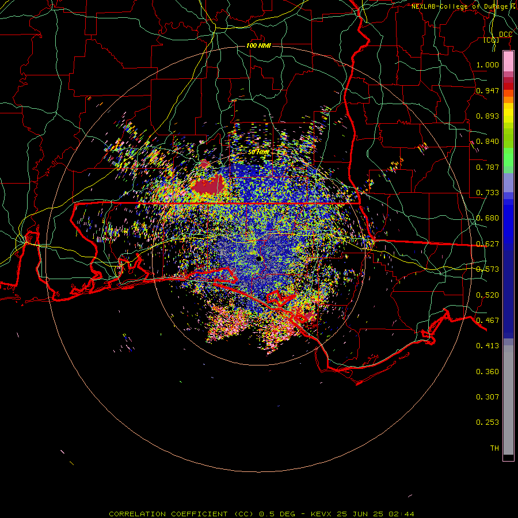Select the 0.680 legend value
The width and height of the screenshot is (518, 518).
pyautogui.click(x=487, y=218)
